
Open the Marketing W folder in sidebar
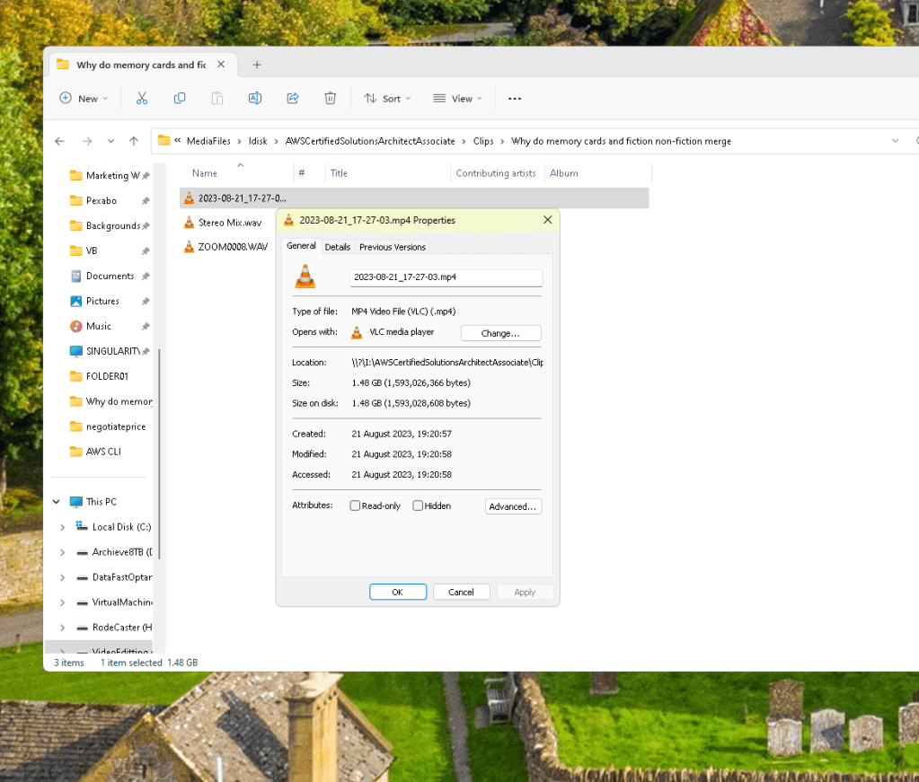coord(111,176)
